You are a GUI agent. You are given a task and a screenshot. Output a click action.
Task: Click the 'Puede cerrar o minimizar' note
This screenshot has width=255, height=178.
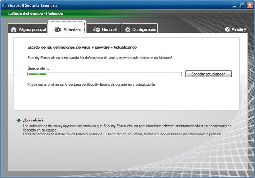coord(92,85)
